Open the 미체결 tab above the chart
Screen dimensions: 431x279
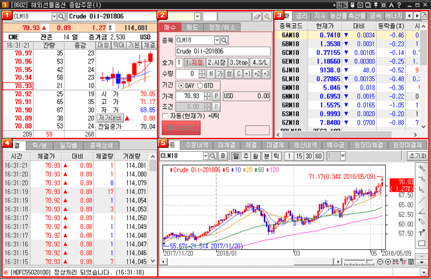pyautogui.click(x=227, y=144)
